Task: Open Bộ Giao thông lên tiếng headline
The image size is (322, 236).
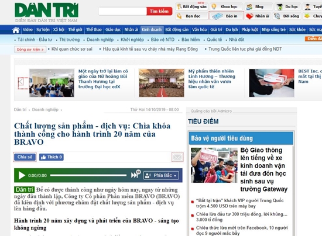Action: pyautogui.click(x=263, y=169)
